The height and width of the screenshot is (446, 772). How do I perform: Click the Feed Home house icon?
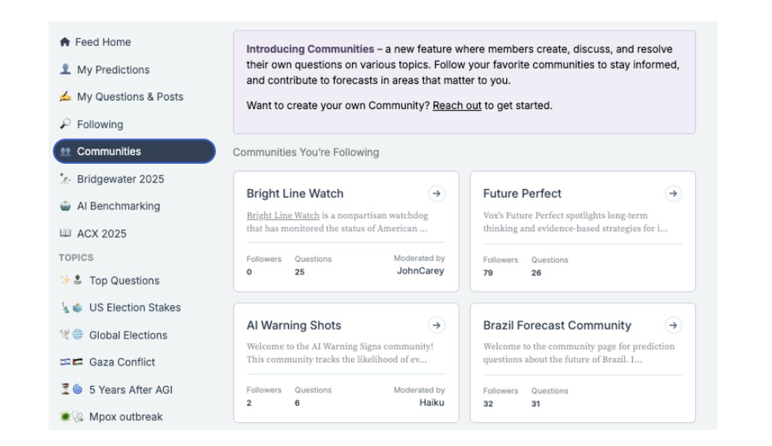click(x=65, y=42)
